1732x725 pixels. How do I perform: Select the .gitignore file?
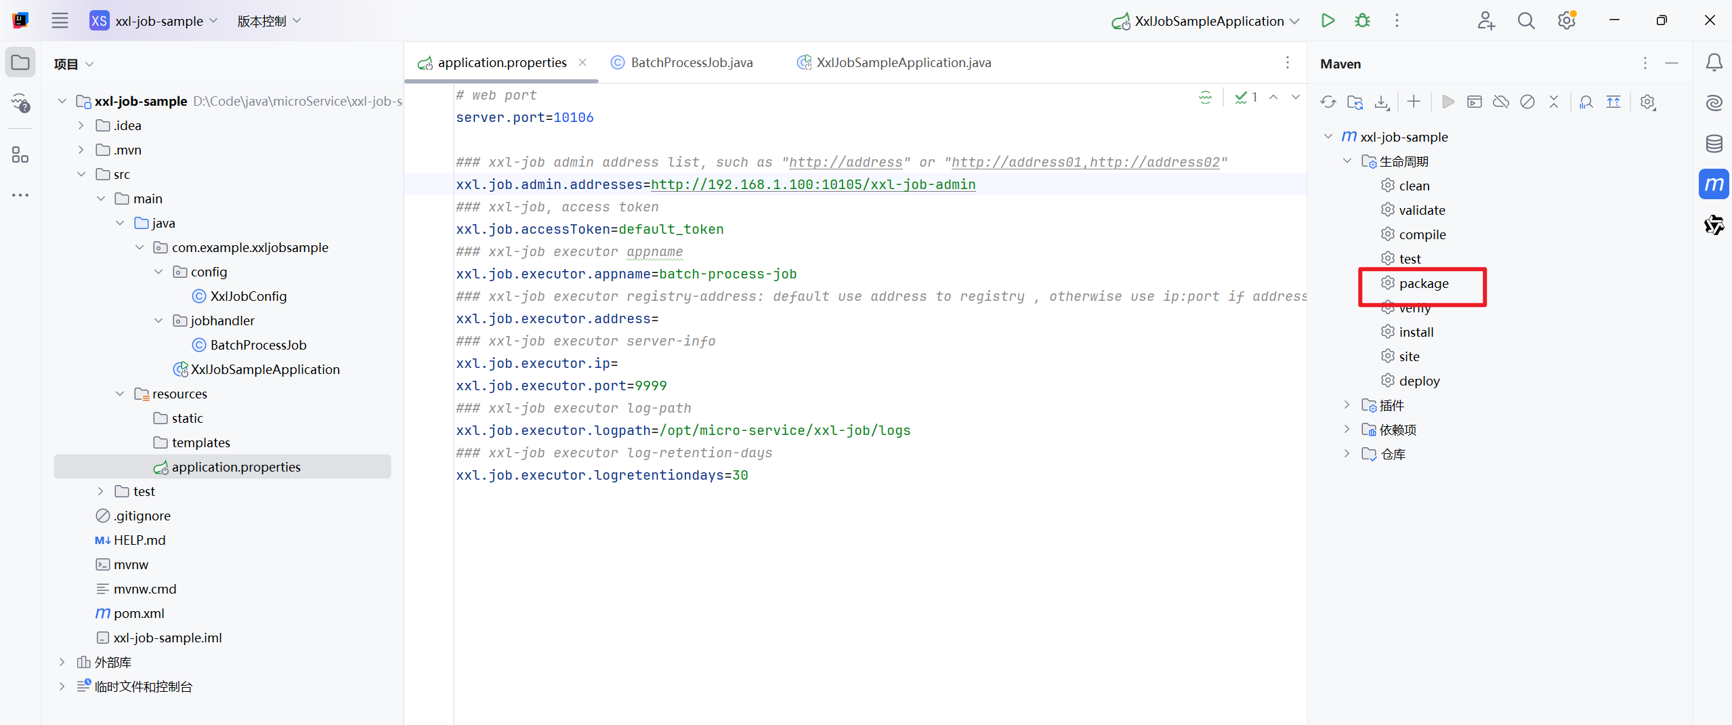(x=142, y=516)
